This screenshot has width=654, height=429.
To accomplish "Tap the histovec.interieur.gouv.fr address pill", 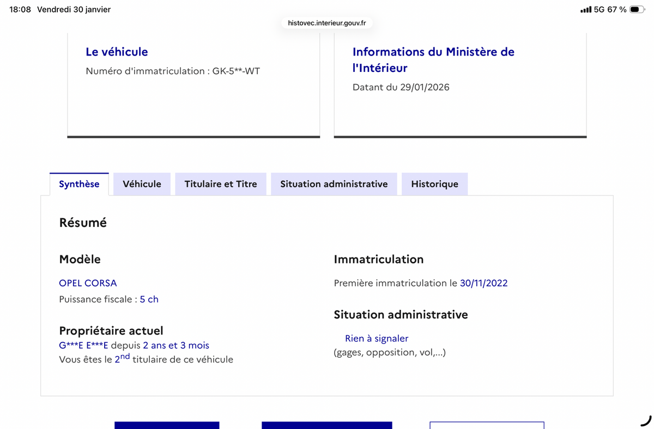I will tap(326, 23).
